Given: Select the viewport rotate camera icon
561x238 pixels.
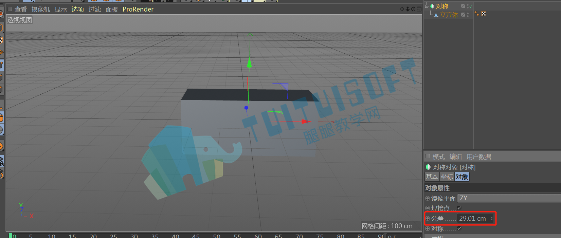Looking at the screenshot, I should click(x=413, y=9).
